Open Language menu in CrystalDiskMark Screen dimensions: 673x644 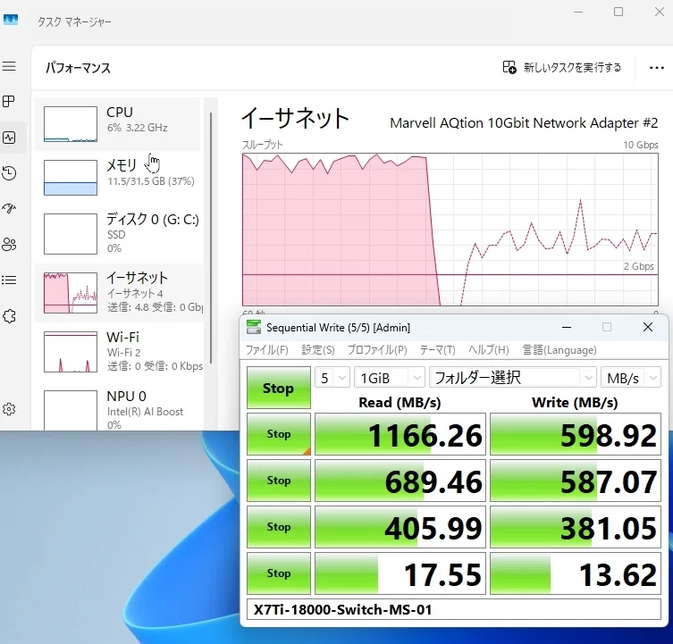point(559,350)
